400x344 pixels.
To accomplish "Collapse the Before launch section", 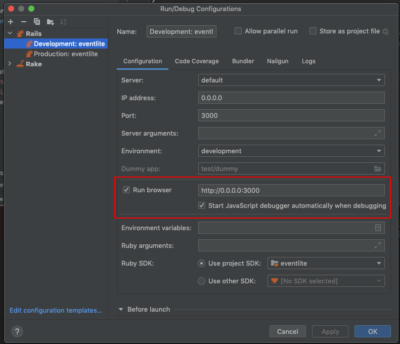I will pyautogui.click(x=121, y=309).
